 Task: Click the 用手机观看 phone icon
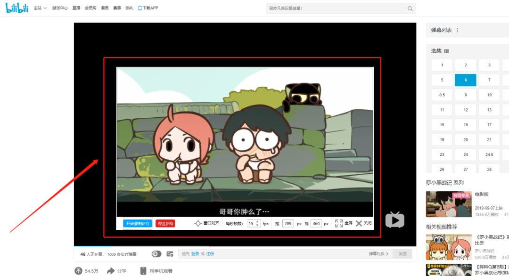[x=143, y=271]
